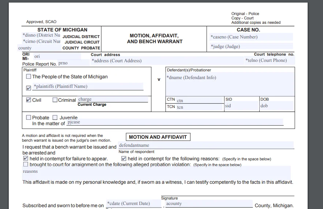Click the Additional copies as needed text

(256, 22)
